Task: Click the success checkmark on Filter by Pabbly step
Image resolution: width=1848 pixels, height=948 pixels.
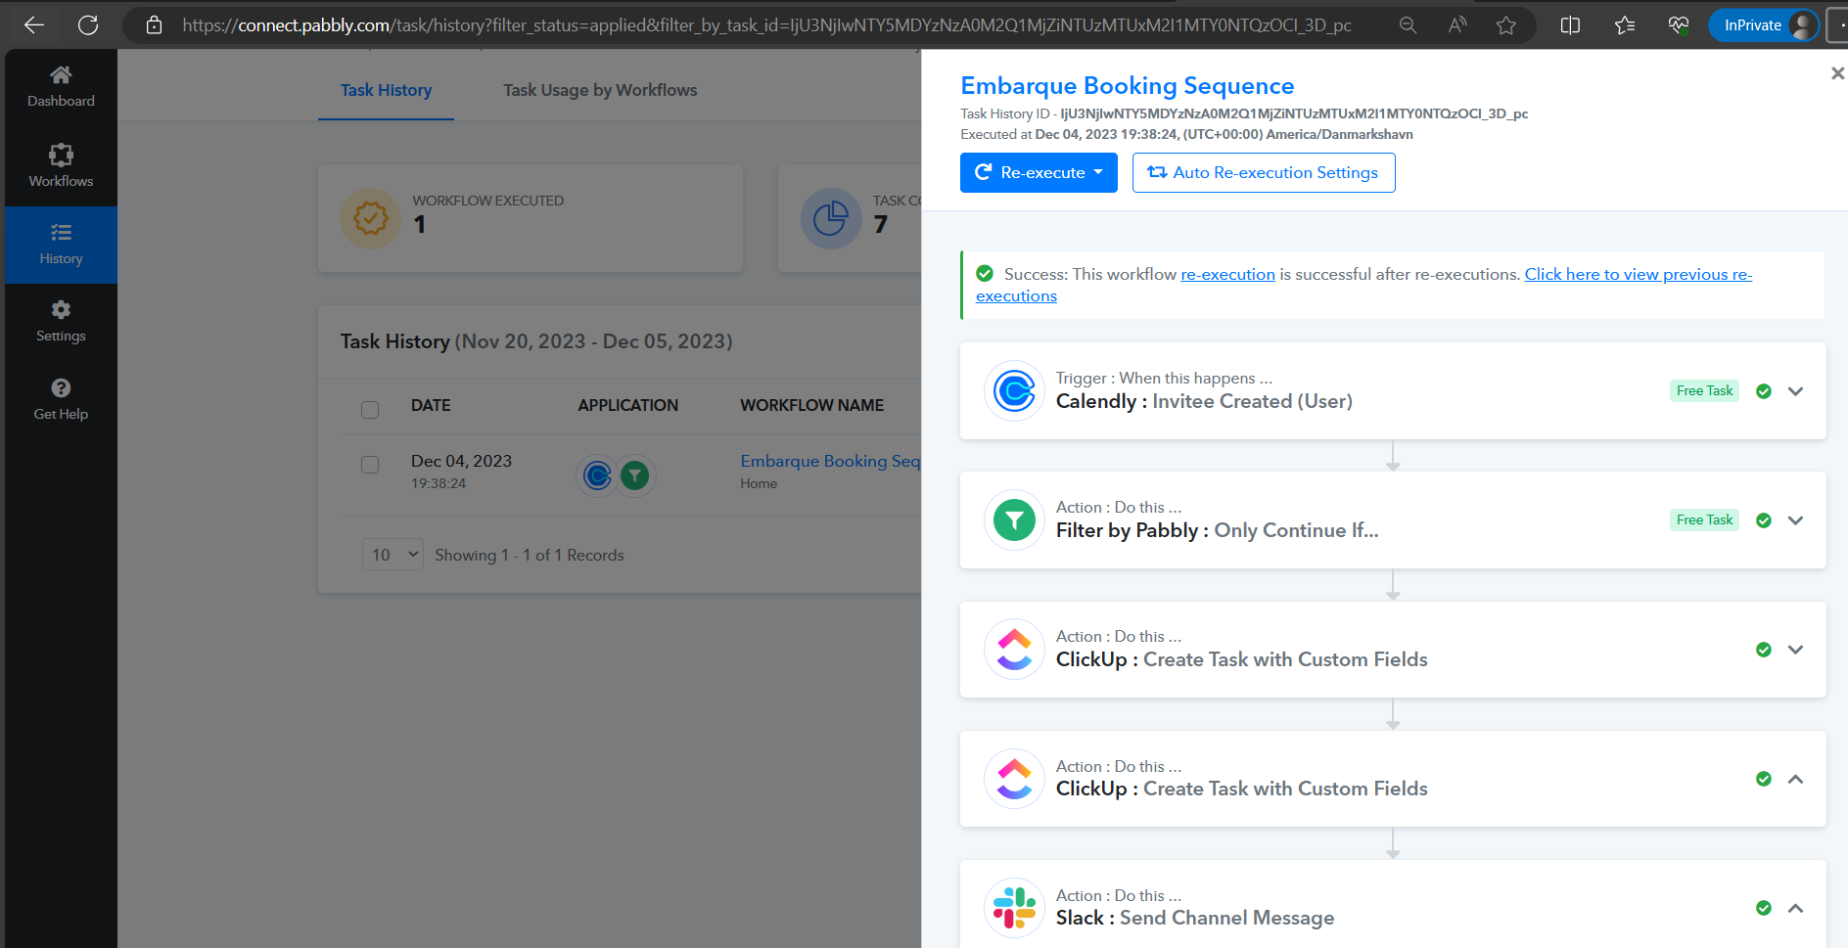Action: [1764, 520]
